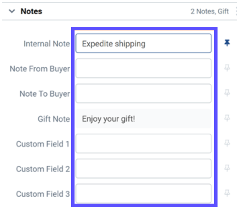Click the Internal Note input containing 'Expedite shipping'

(x=143, y=43)
